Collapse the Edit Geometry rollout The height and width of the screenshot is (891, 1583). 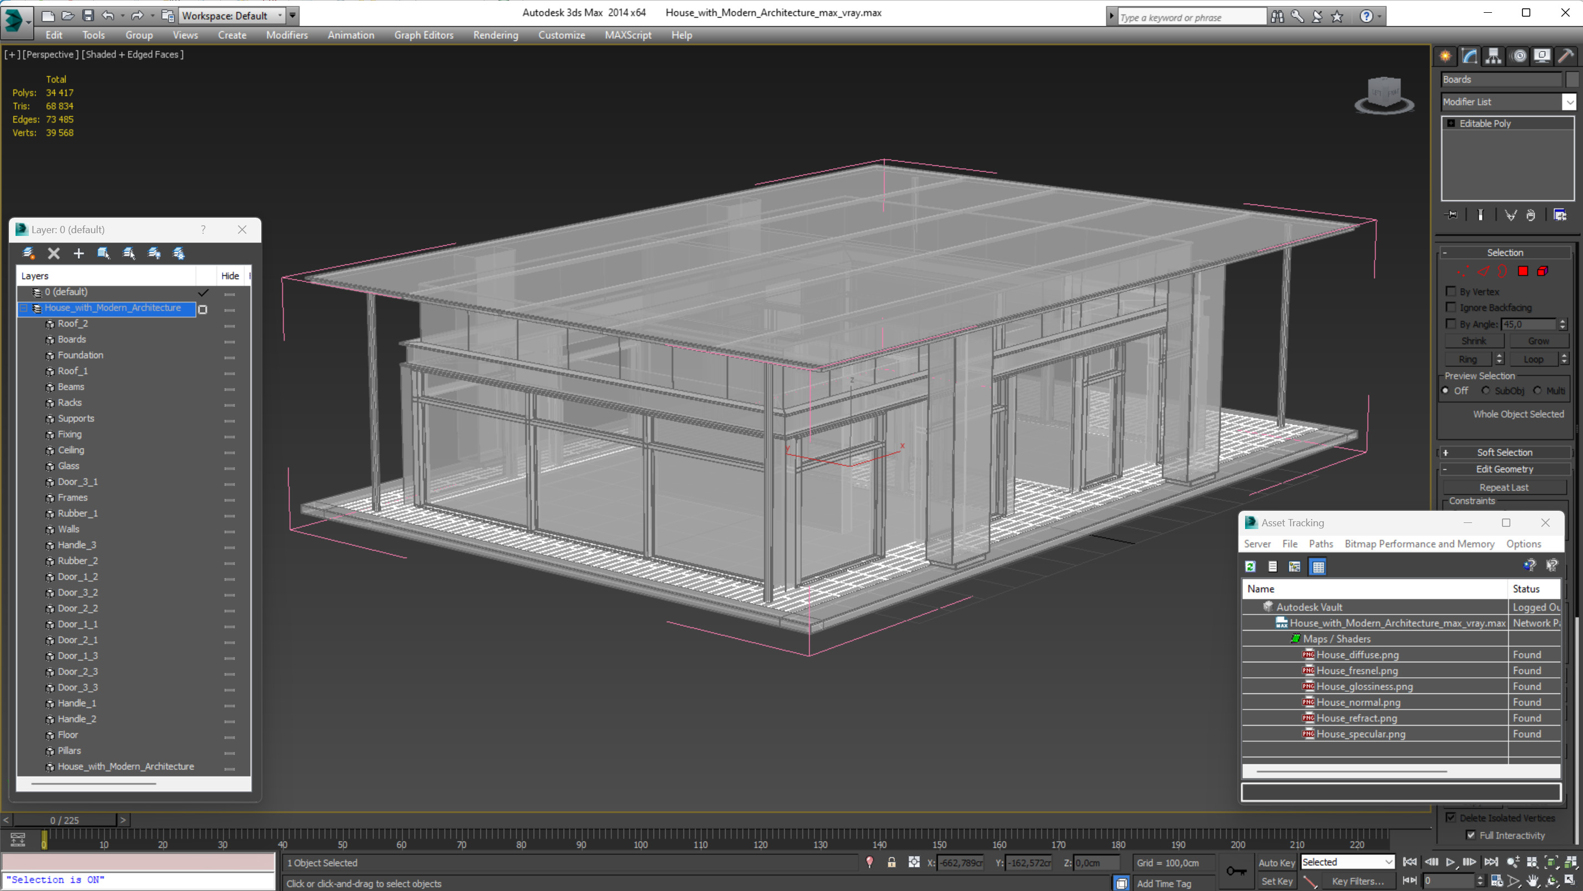click(1504, 469)
